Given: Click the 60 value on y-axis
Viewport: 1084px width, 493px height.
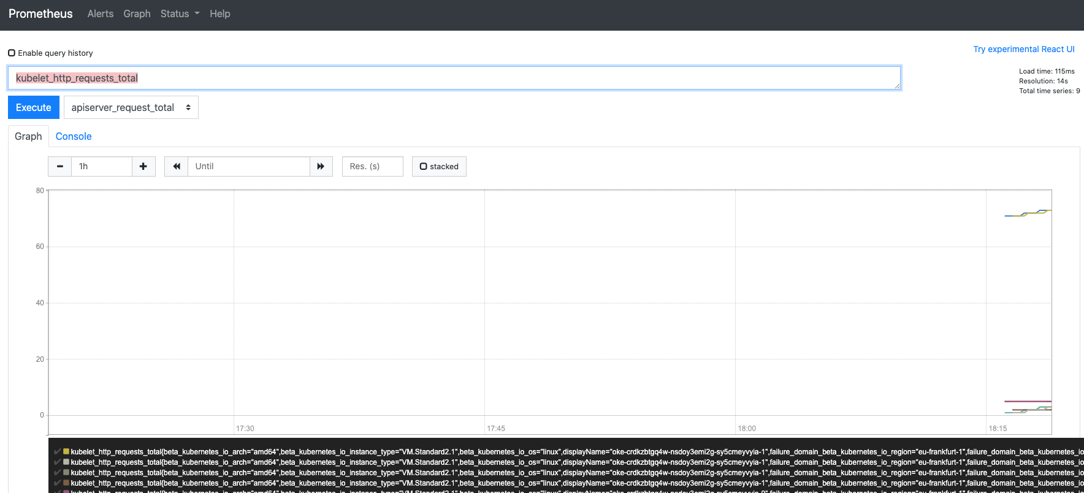Looking at the screenshot, I should (x=40, y=246).
